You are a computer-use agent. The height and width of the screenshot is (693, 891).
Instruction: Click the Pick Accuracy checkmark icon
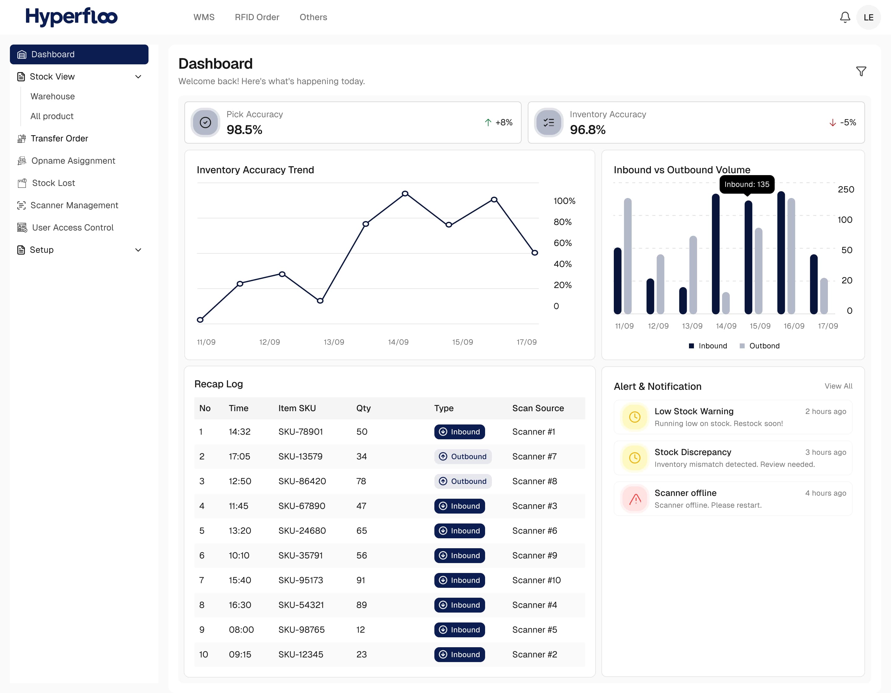coord(205,122)
